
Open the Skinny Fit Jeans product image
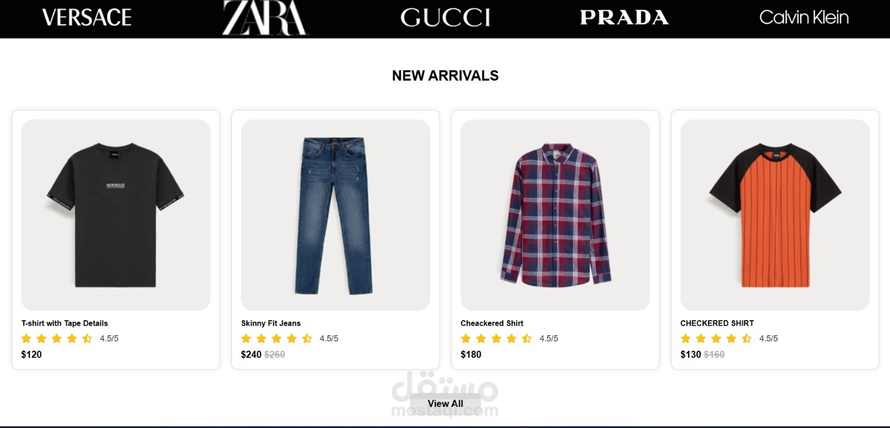tap(335, 215)
